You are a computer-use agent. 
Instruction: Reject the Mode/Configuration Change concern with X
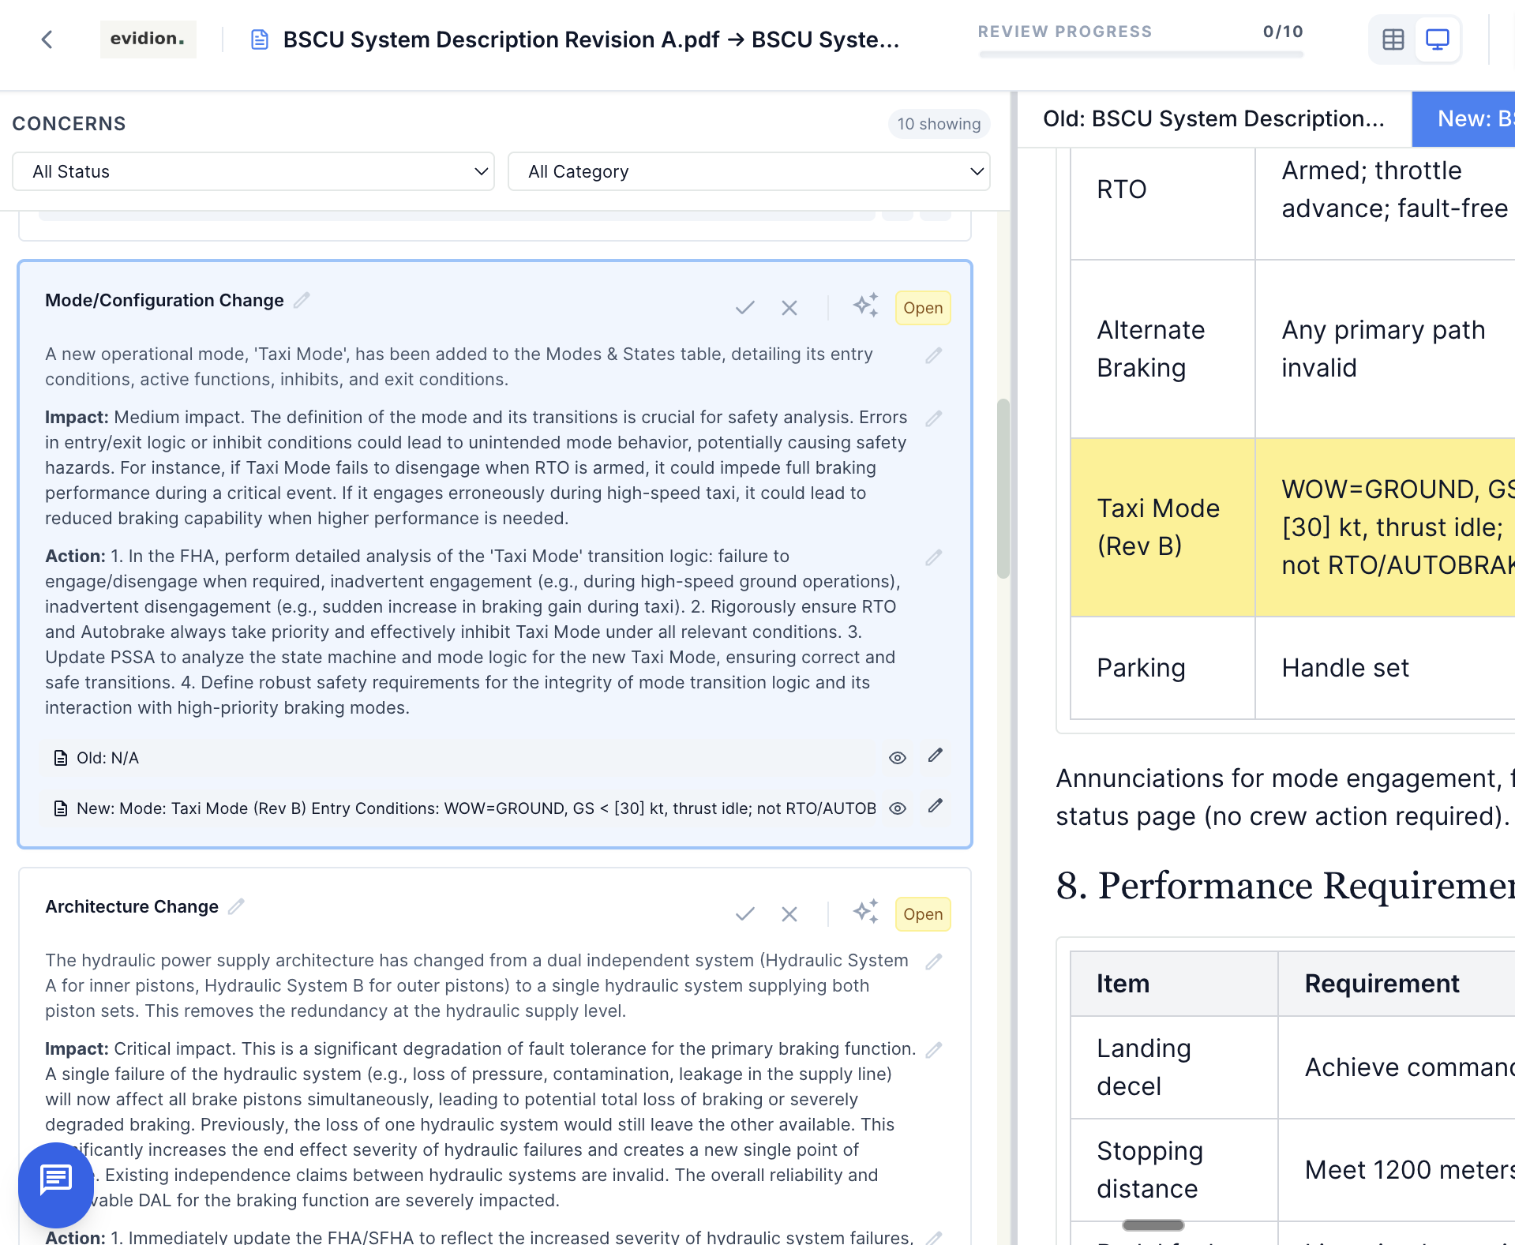tap(789, 308)
